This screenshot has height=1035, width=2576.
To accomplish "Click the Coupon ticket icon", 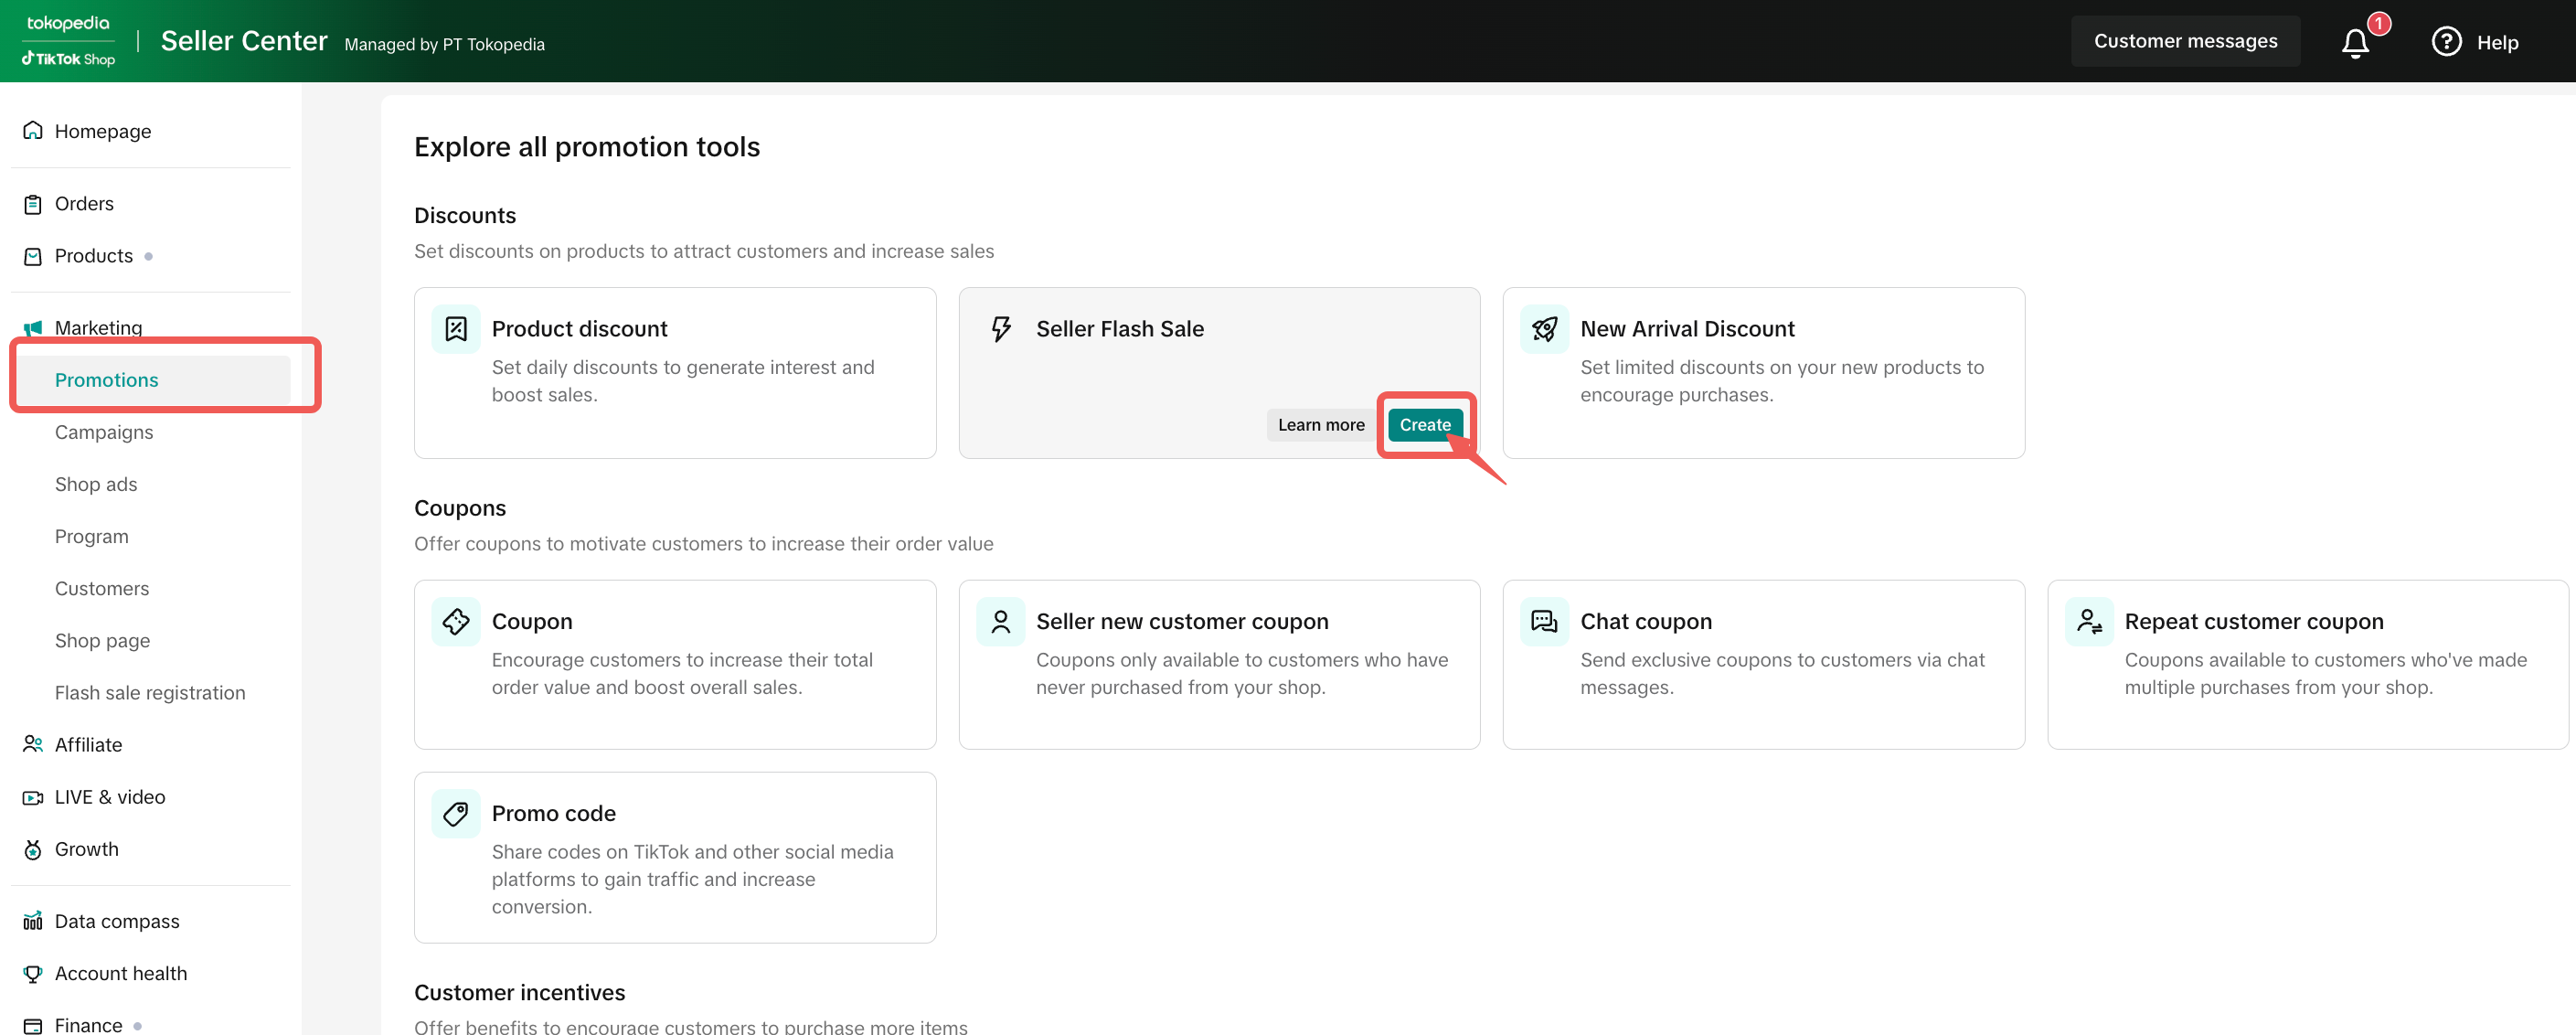I will click(x=456, y=621).
